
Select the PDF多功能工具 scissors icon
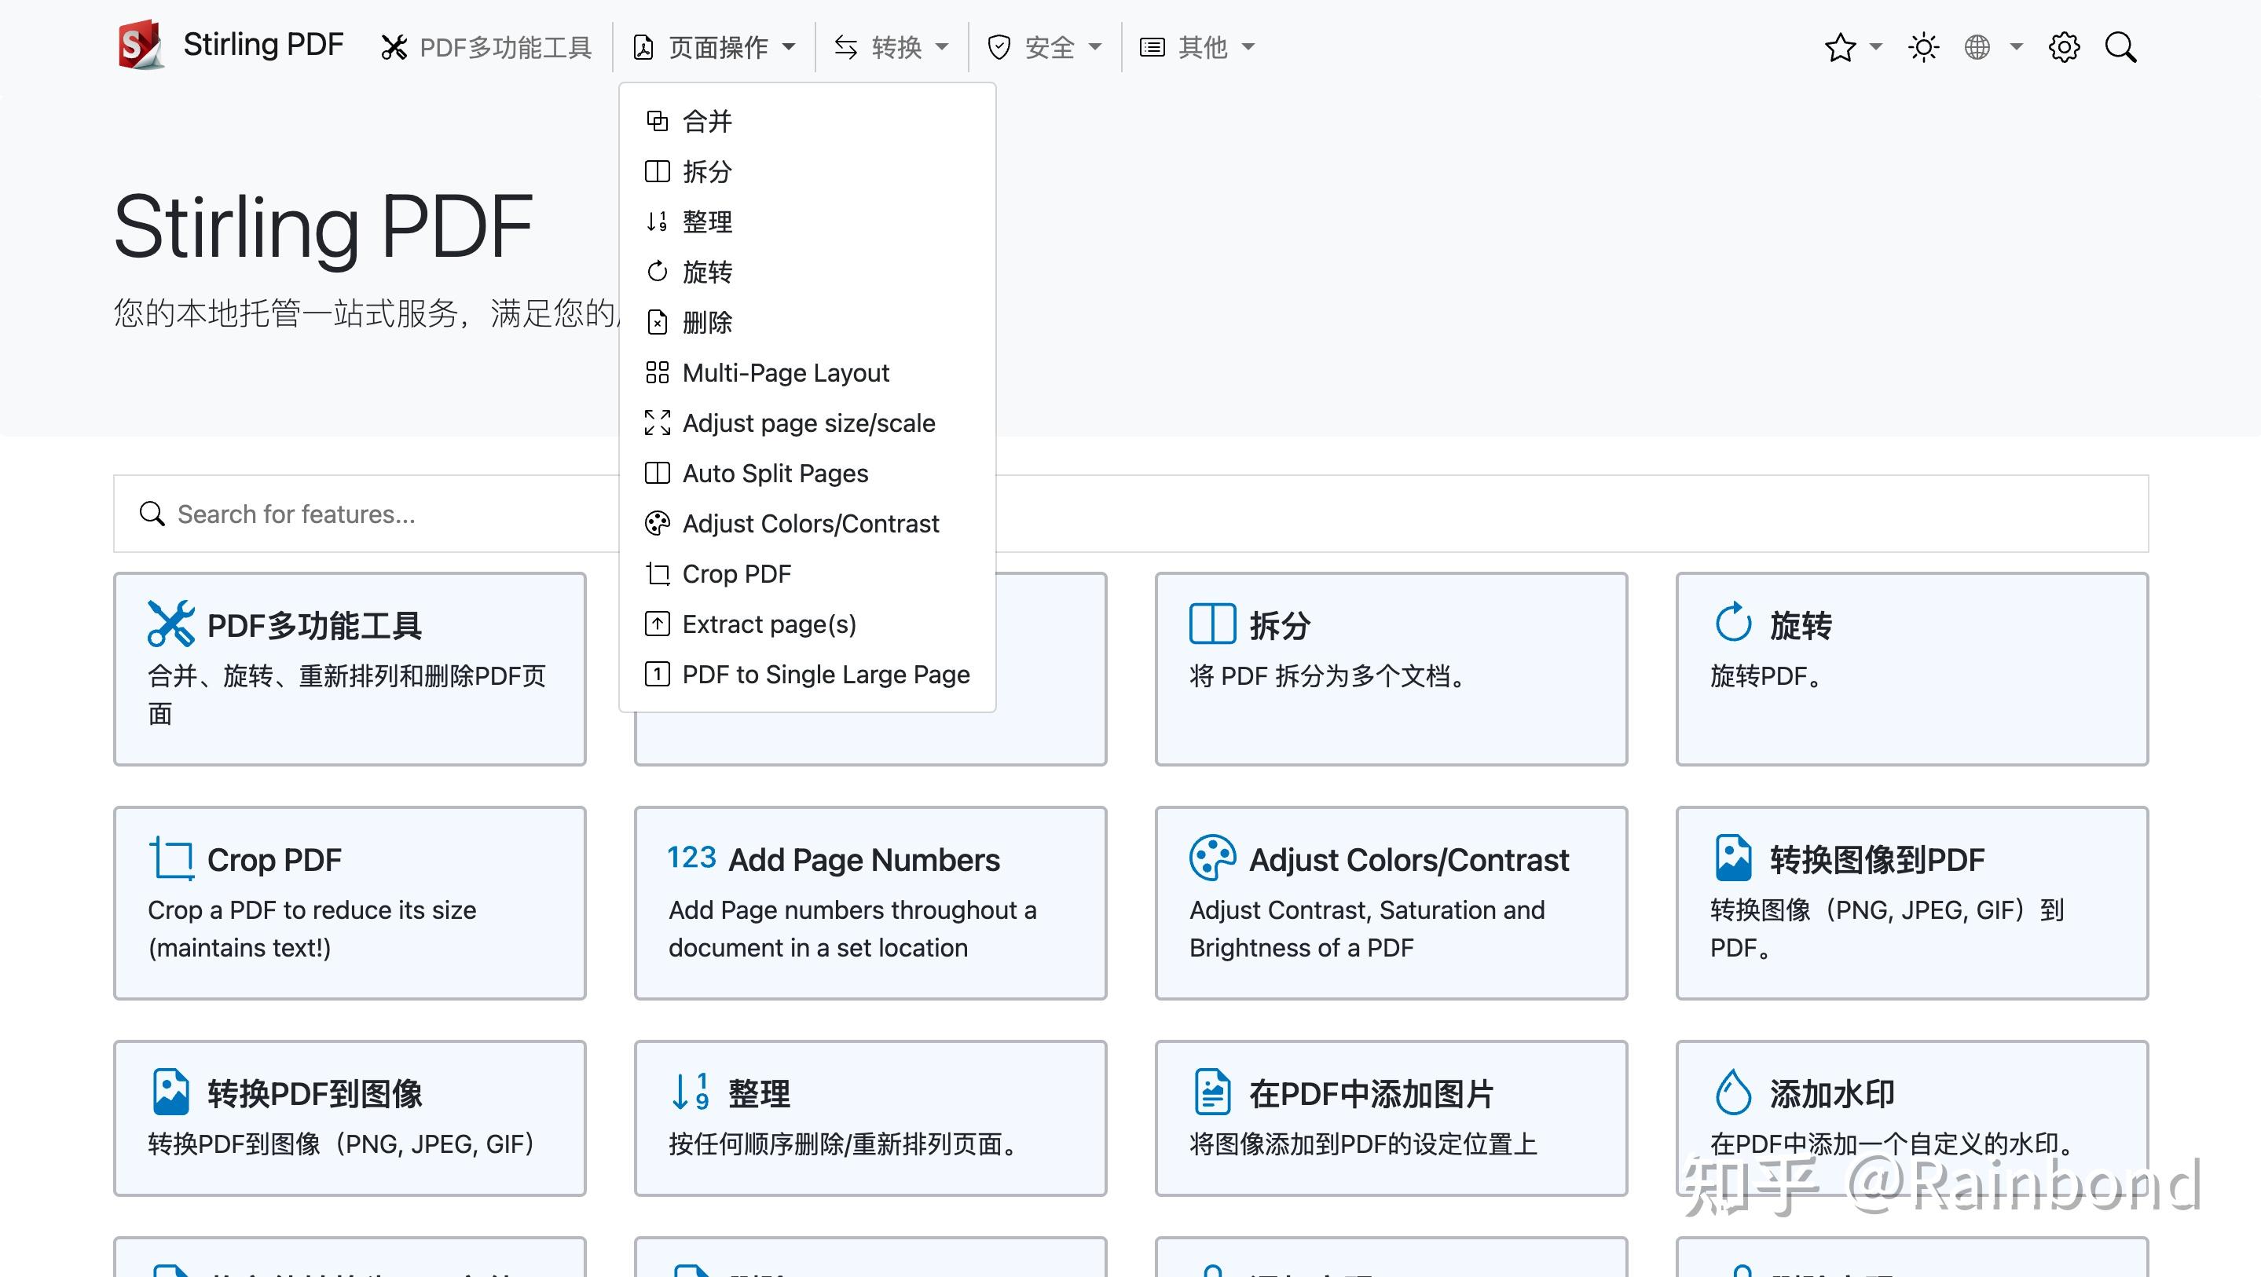[x=395, y=46]
